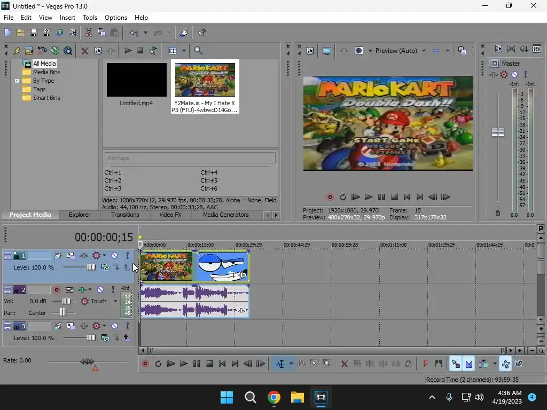The width and height of the screenshot is (547, 410).
Task: Mute audio Track 2
Action: 100,290
